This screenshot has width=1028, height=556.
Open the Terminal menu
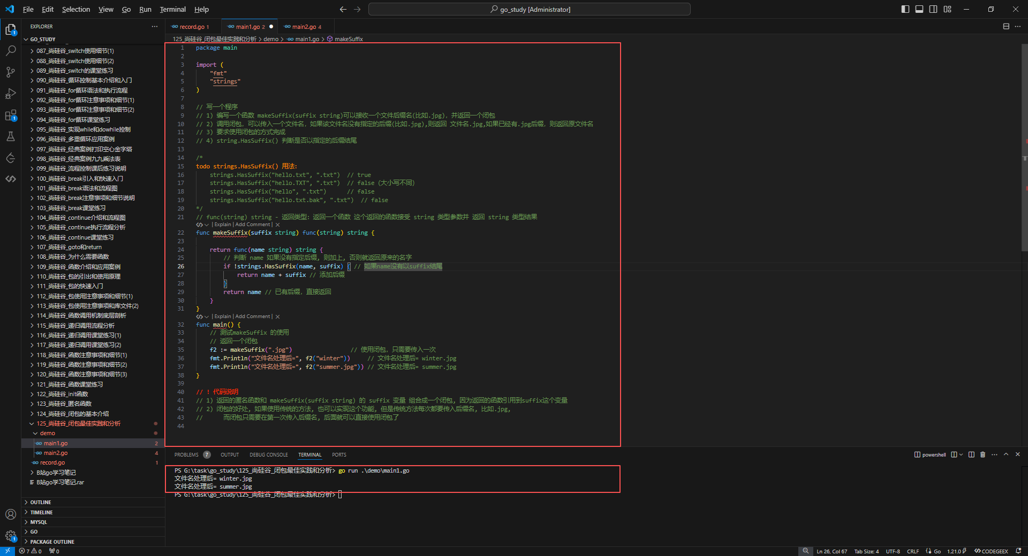[x=172, y=9]
